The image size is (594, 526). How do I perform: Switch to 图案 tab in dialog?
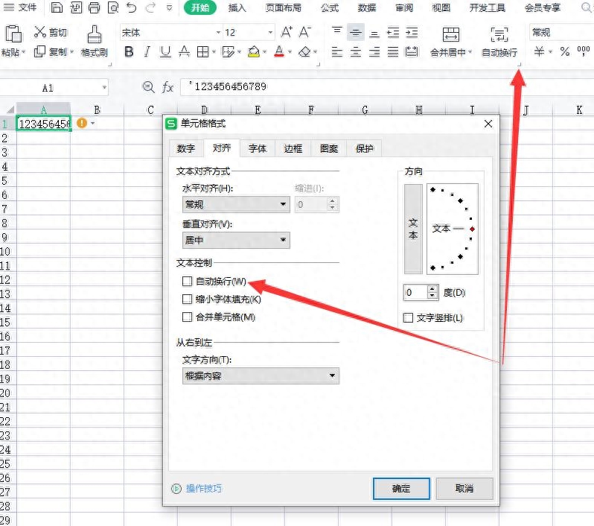[329, 148]
